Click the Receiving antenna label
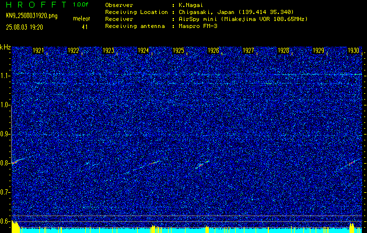 [x=135, y=26]
